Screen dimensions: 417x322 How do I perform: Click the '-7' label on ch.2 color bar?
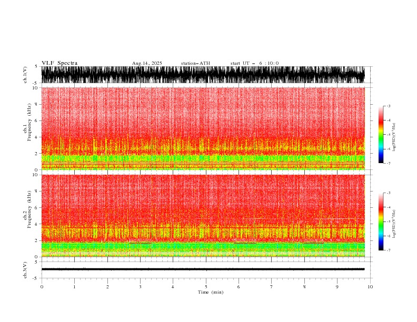[388, 250]
